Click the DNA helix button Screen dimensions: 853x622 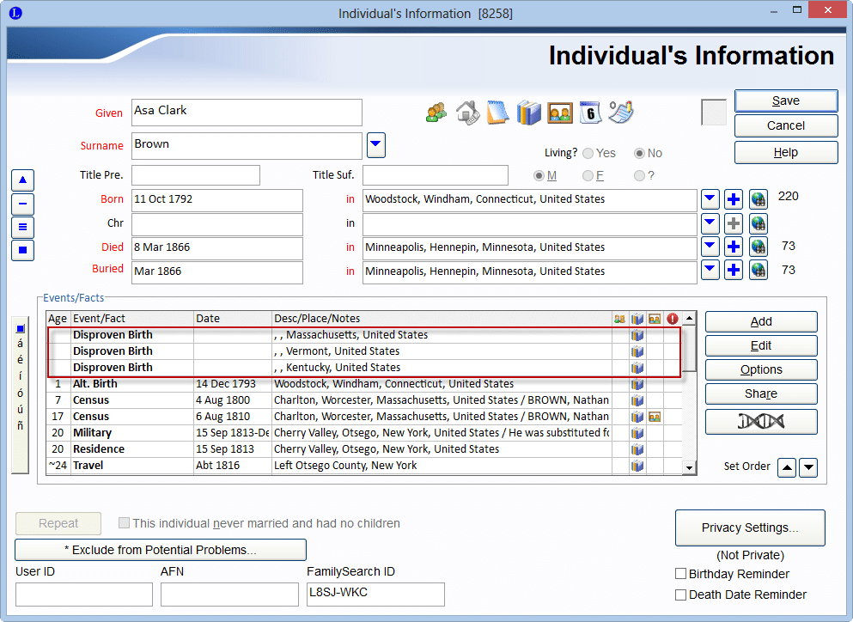pyautogui.click(x=761, y=421)
